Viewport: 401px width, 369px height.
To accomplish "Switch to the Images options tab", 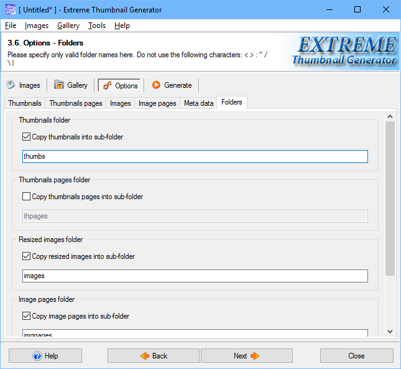I will pos(120,103).
